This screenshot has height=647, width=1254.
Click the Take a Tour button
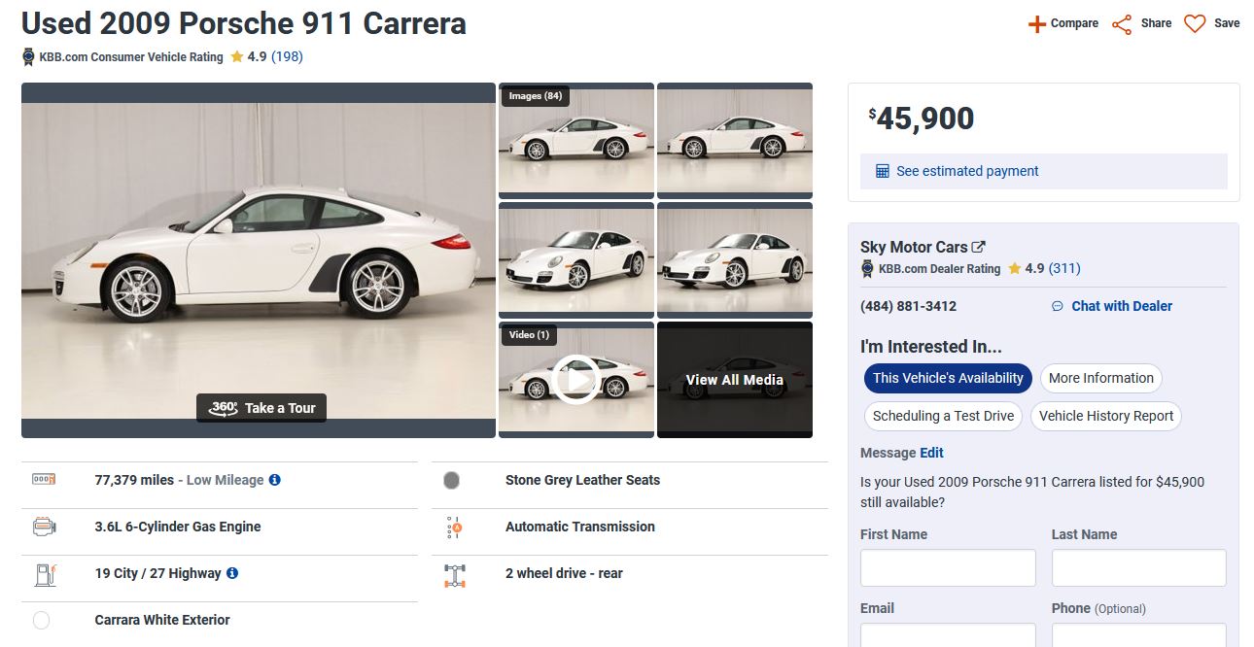point(261,408)
